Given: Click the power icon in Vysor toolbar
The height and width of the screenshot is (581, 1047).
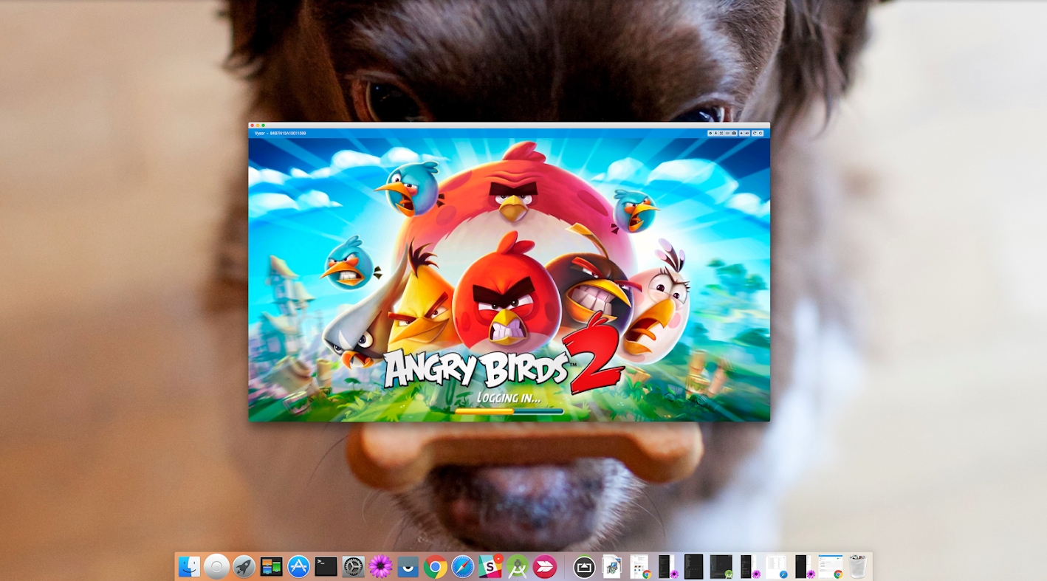Looking at the screenshot, I should [x=761, y=133].
